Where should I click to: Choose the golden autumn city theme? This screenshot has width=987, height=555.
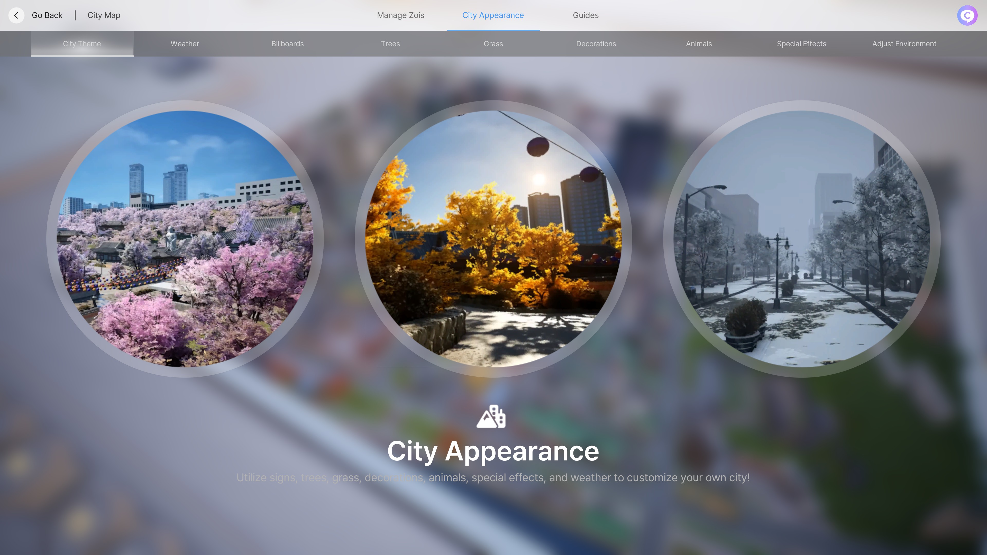(x=493, y=239)
